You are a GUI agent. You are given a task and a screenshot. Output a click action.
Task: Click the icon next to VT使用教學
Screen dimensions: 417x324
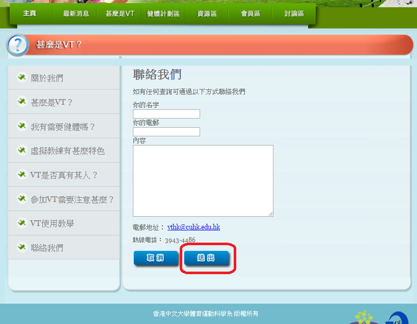tap(21, 223)
